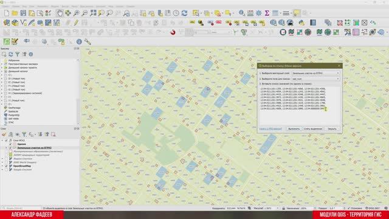389x219 pixels.
Task: Enable snapping with the red magnet
Action: point(173,32)
